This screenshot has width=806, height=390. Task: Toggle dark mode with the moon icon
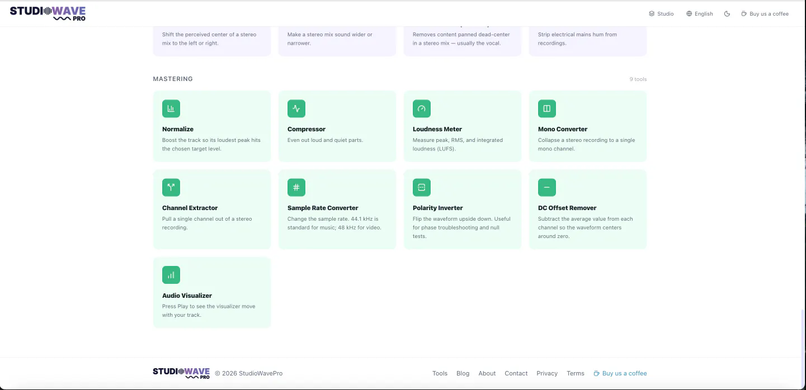tap(727, 13)
